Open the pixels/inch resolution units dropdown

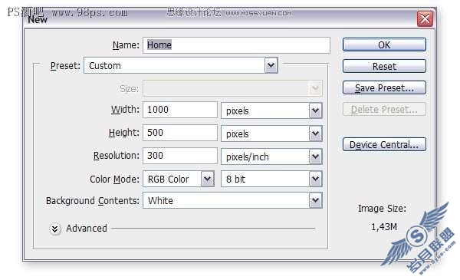(x=271, y=156)
